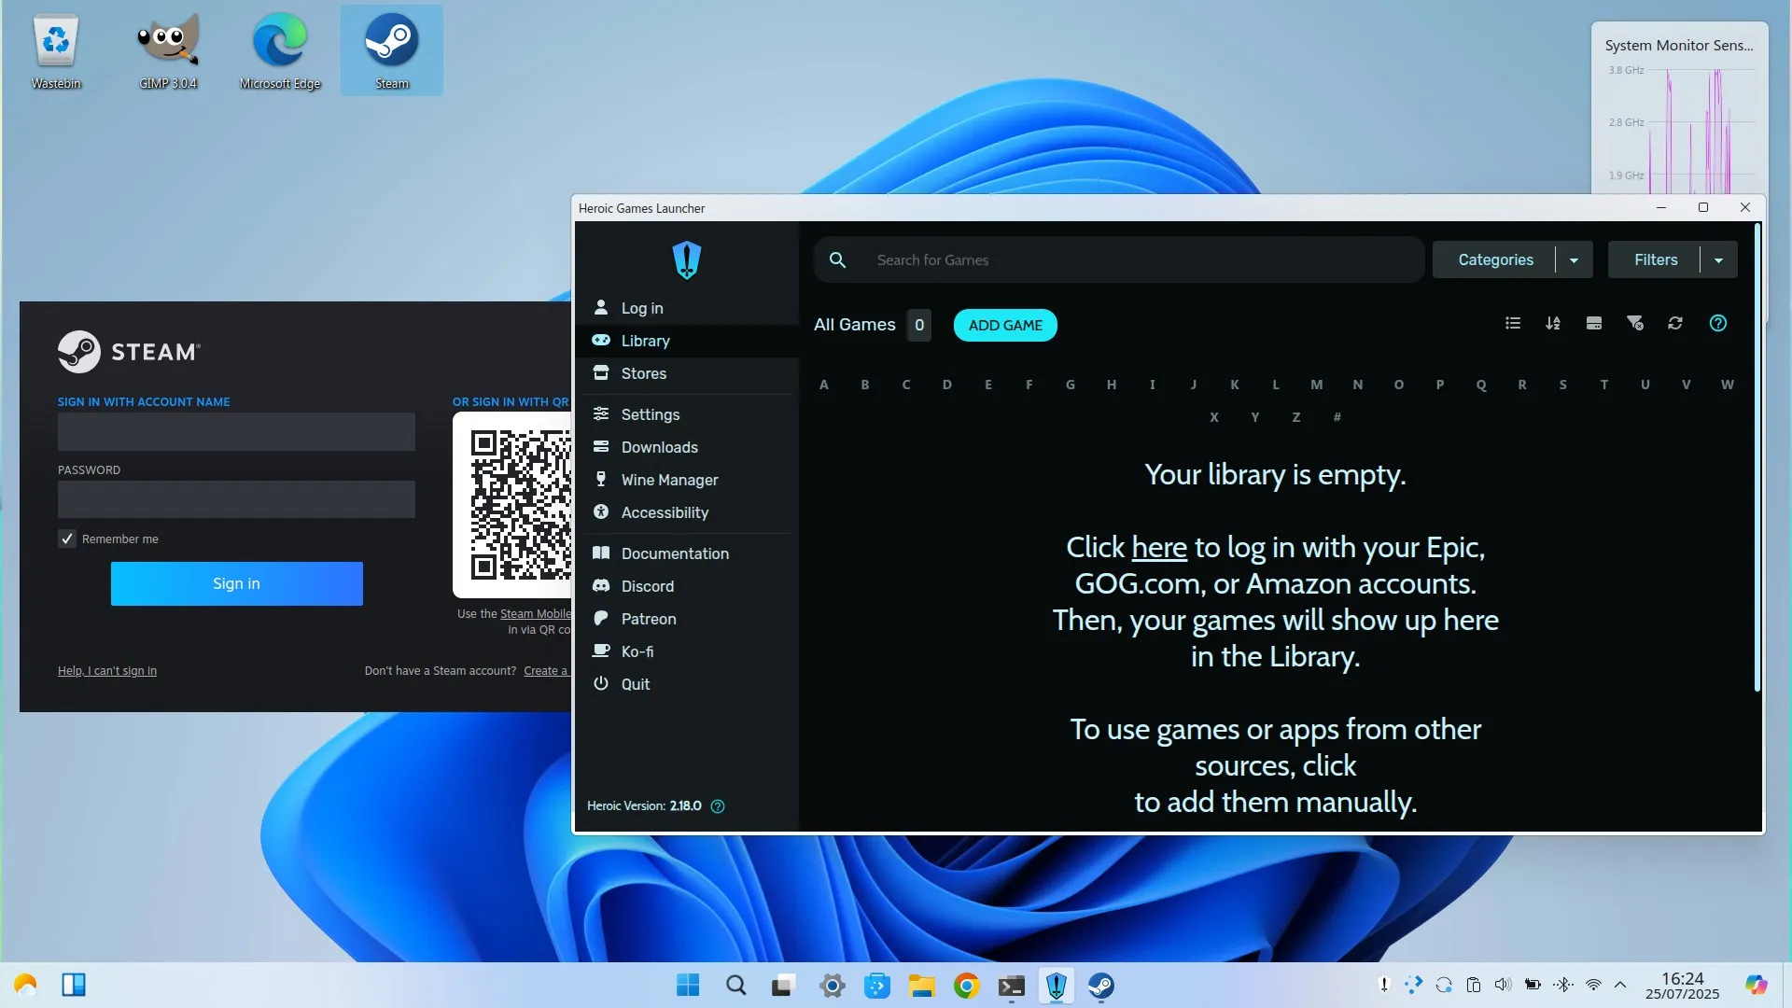
Task: Expand the Filters dropdown arrow
Action: [1718, 259]
